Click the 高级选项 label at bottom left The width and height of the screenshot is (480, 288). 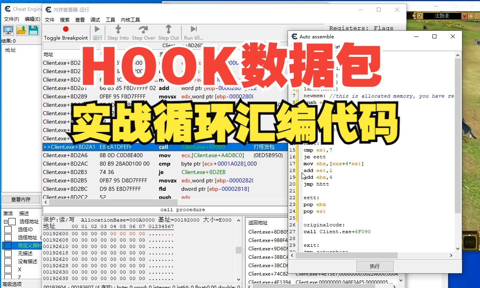12,283
